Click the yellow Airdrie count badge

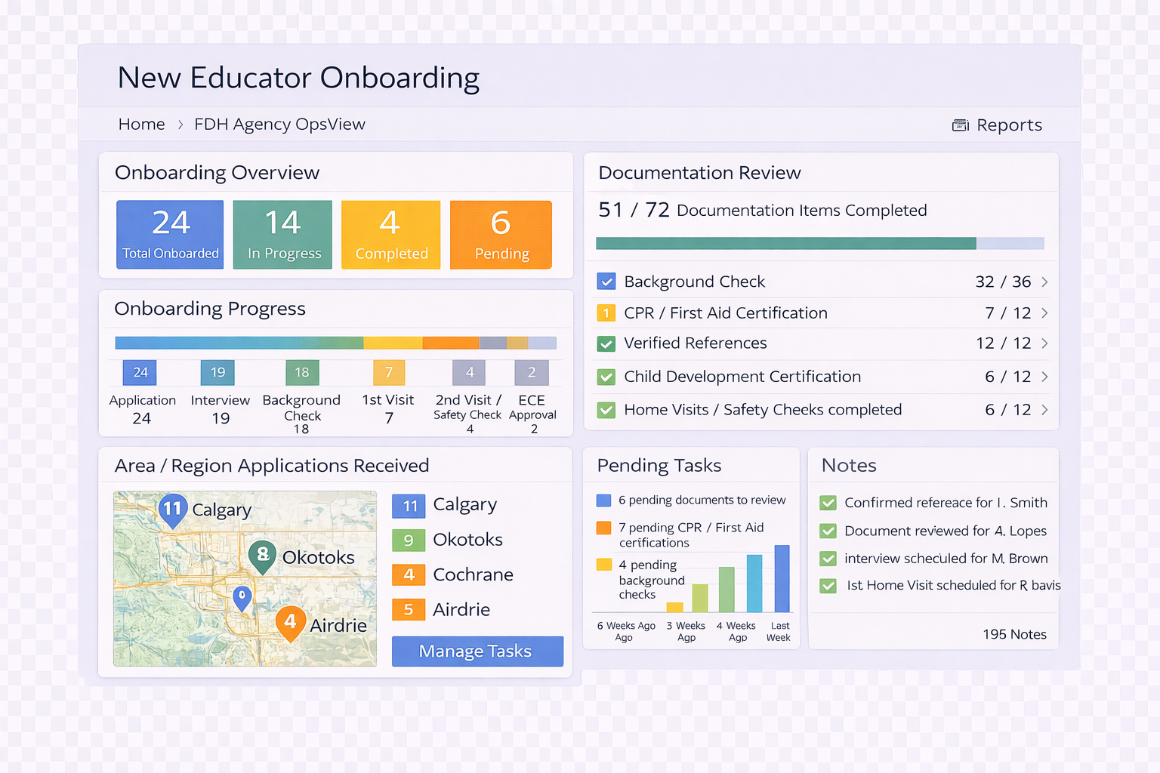click(x=409, y=609)
